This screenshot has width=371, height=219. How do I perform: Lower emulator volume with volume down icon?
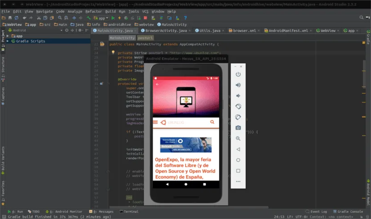(238, 96)
